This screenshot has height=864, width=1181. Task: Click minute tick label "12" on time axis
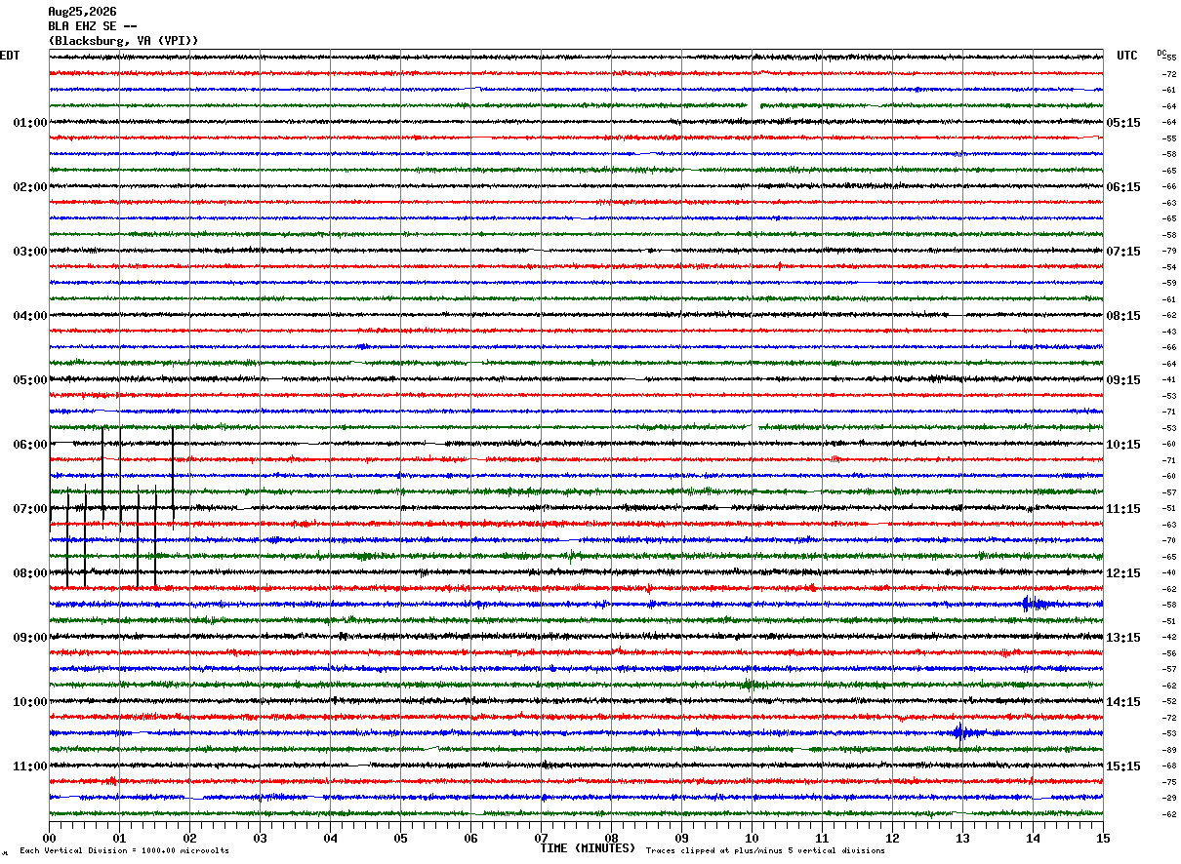coord(892,838)
